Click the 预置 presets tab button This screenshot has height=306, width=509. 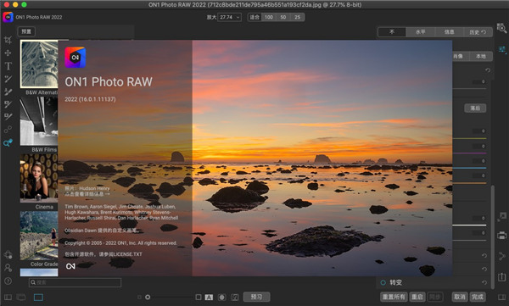[x=26, y=31]
